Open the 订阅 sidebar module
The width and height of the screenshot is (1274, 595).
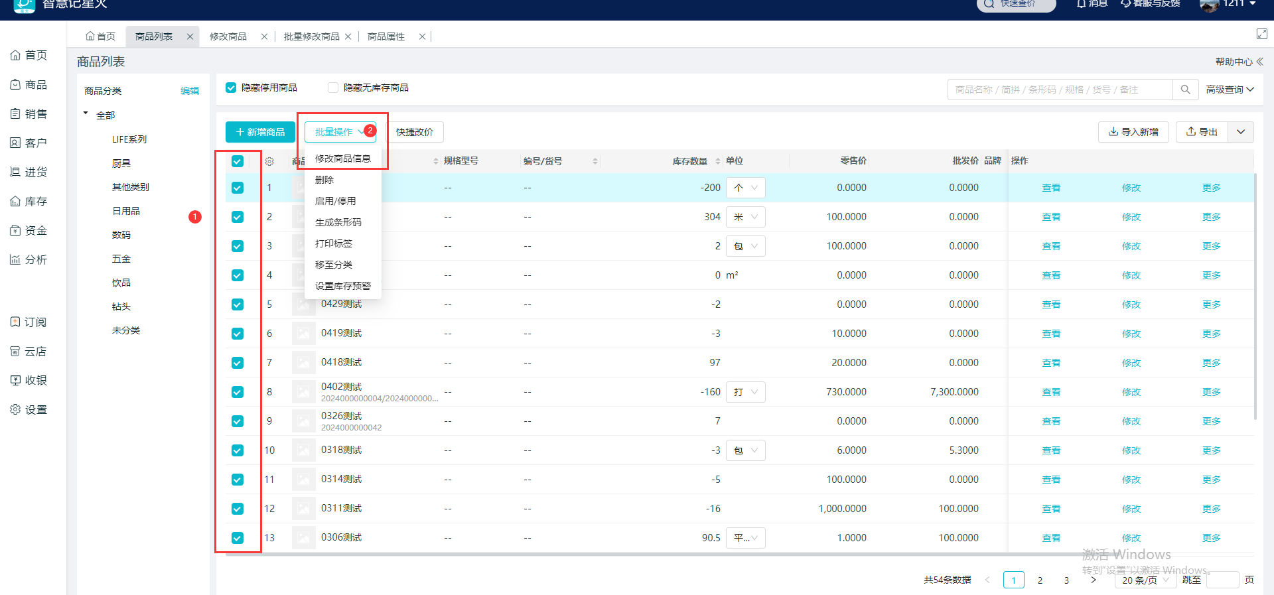[29, 322]
